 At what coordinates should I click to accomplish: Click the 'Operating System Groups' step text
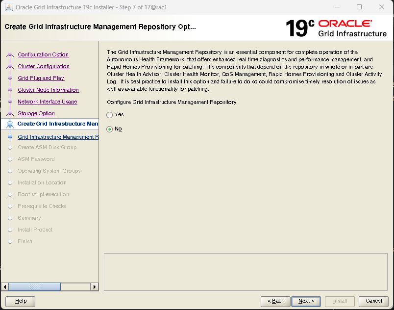click(49, 171)
